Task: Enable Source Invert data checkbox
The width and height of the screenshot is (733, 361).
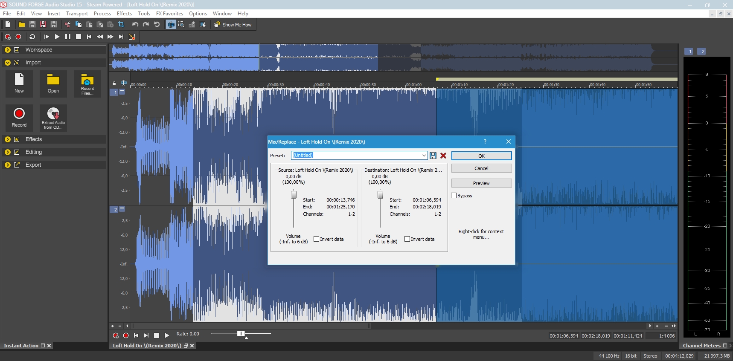Action: tap(316, 239)
